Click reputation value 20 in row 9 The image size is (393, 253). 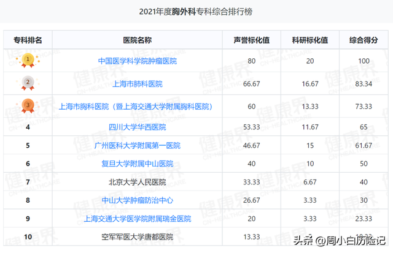(252, 219)
